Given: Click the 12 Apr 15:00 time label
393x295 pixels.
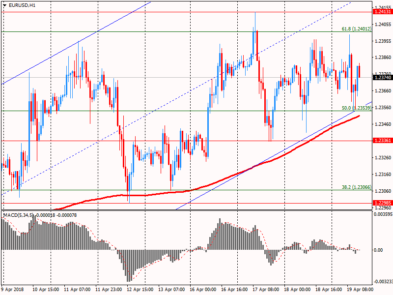Looking at the screenshot, I should (x=140, y=289).
